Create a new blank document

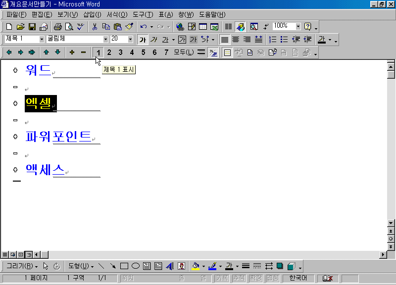point(9,27)
